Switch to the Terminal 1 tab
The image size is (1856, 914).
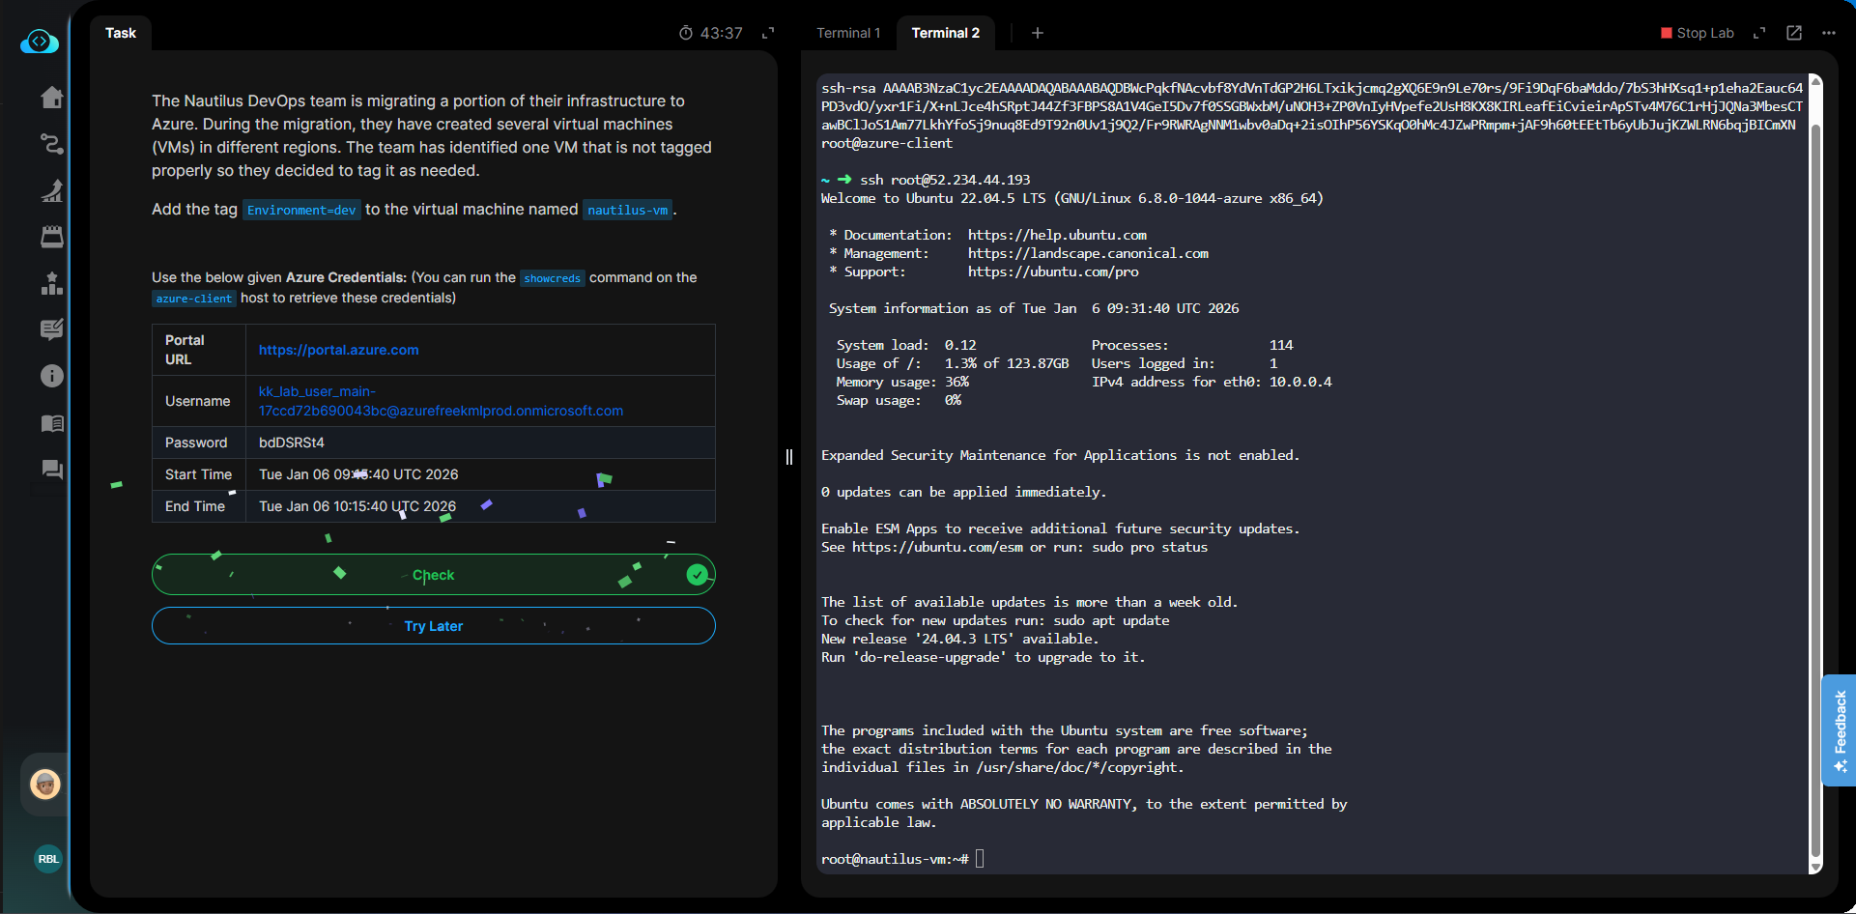click(x=848, y=33)
